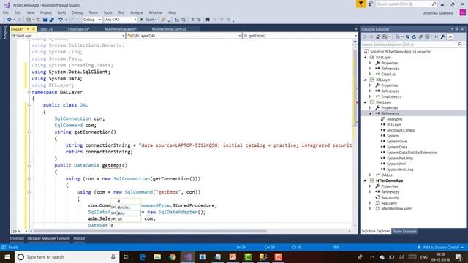Click Solution Explorer Home icon
Screen dimensions: 468x263
click(x=378, y=37)
